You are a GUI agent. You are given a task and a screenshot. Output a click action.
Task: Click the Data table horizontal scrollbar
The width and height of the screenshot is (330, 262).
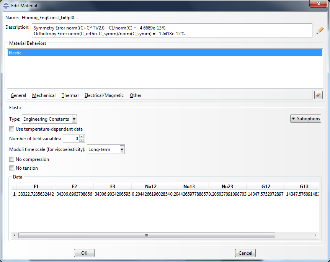pyautogui.click(x=147, y=235)
